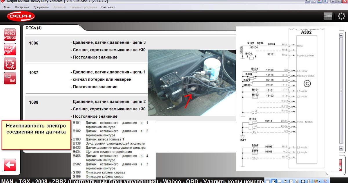Select fault code 1086

[x=33, y=43]
